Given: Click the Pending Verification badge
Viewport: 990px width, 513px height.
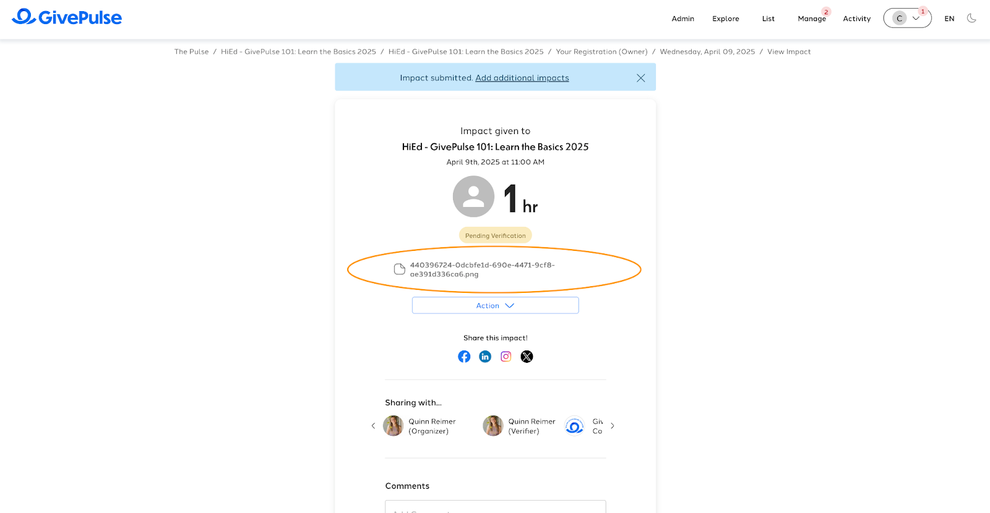Looking at the screenshot, I should point(495,235).
